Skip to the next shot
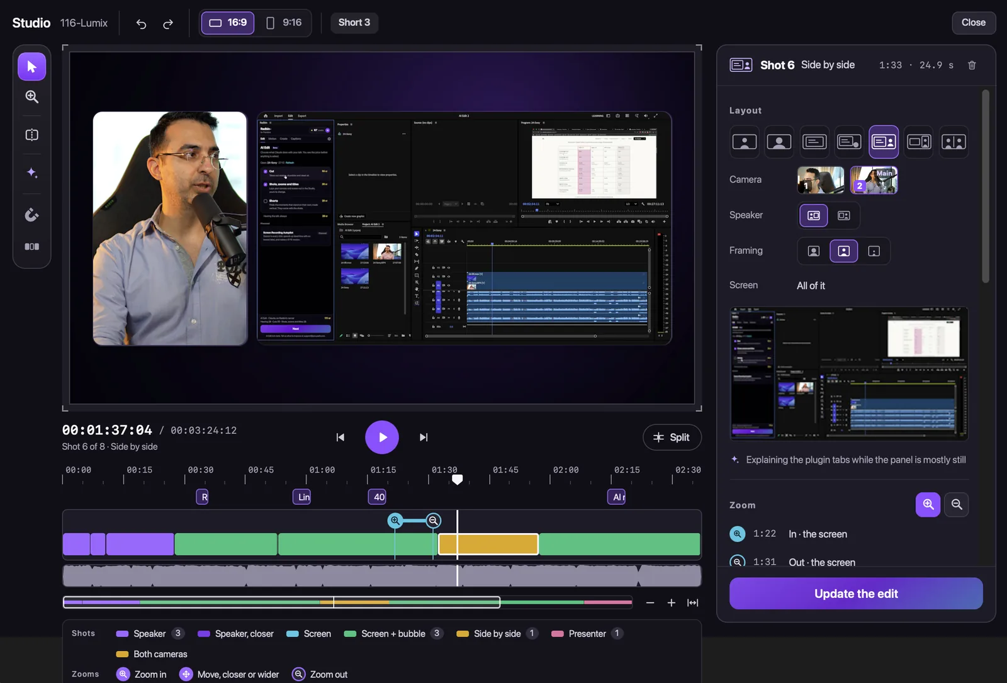Screen dimensions: 1007x683 [424, 437]
